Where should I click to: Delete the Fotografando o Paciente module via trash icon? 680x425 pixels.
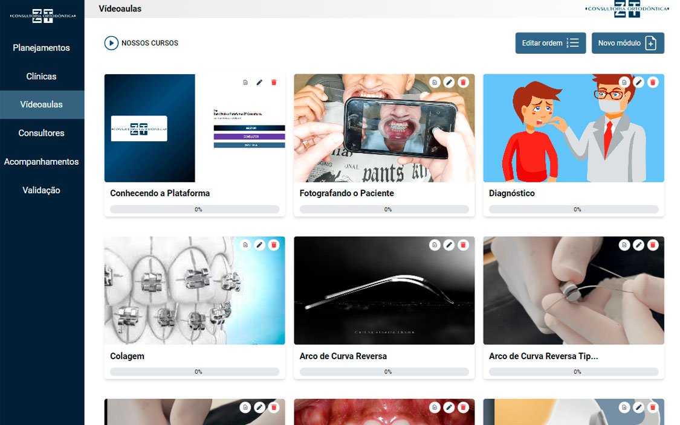463,82
